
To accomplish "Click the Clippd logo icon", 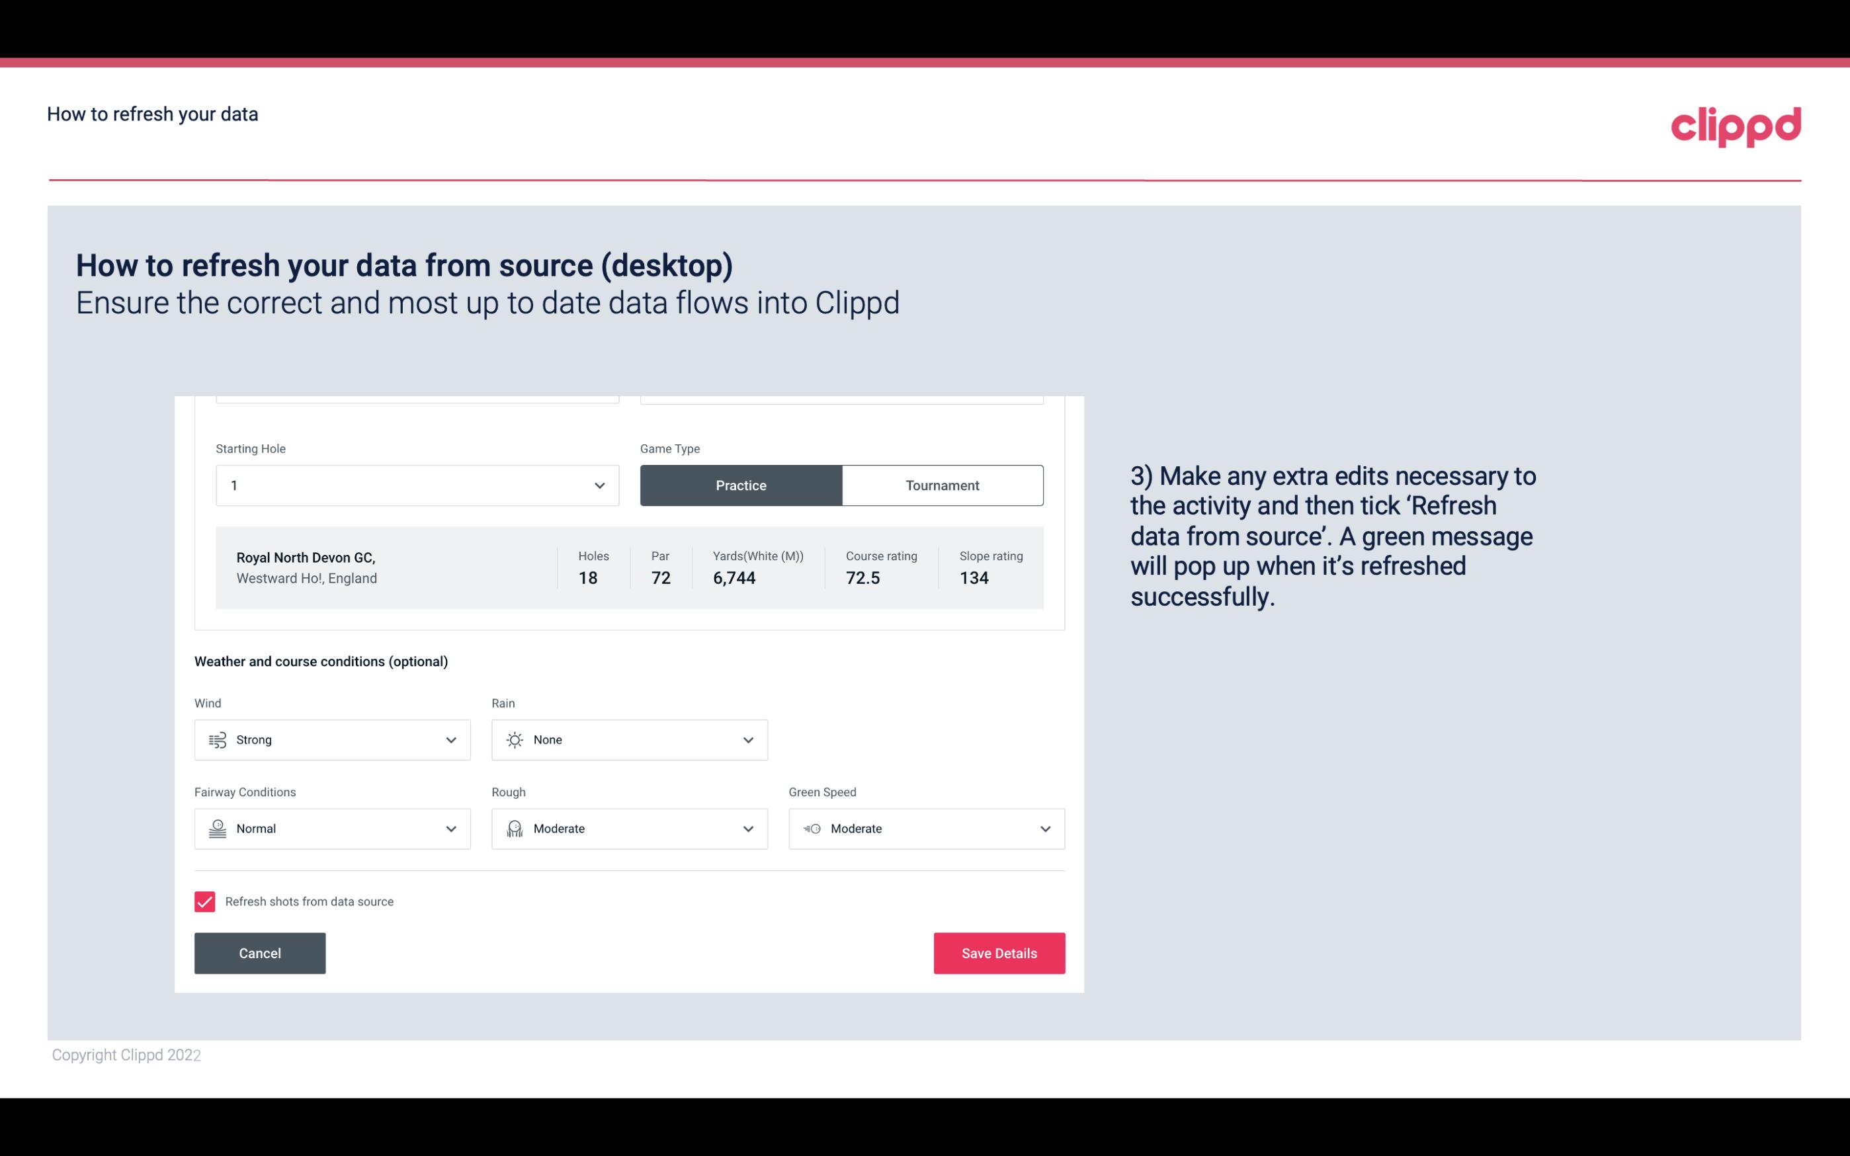I will tap(1736, 125).
